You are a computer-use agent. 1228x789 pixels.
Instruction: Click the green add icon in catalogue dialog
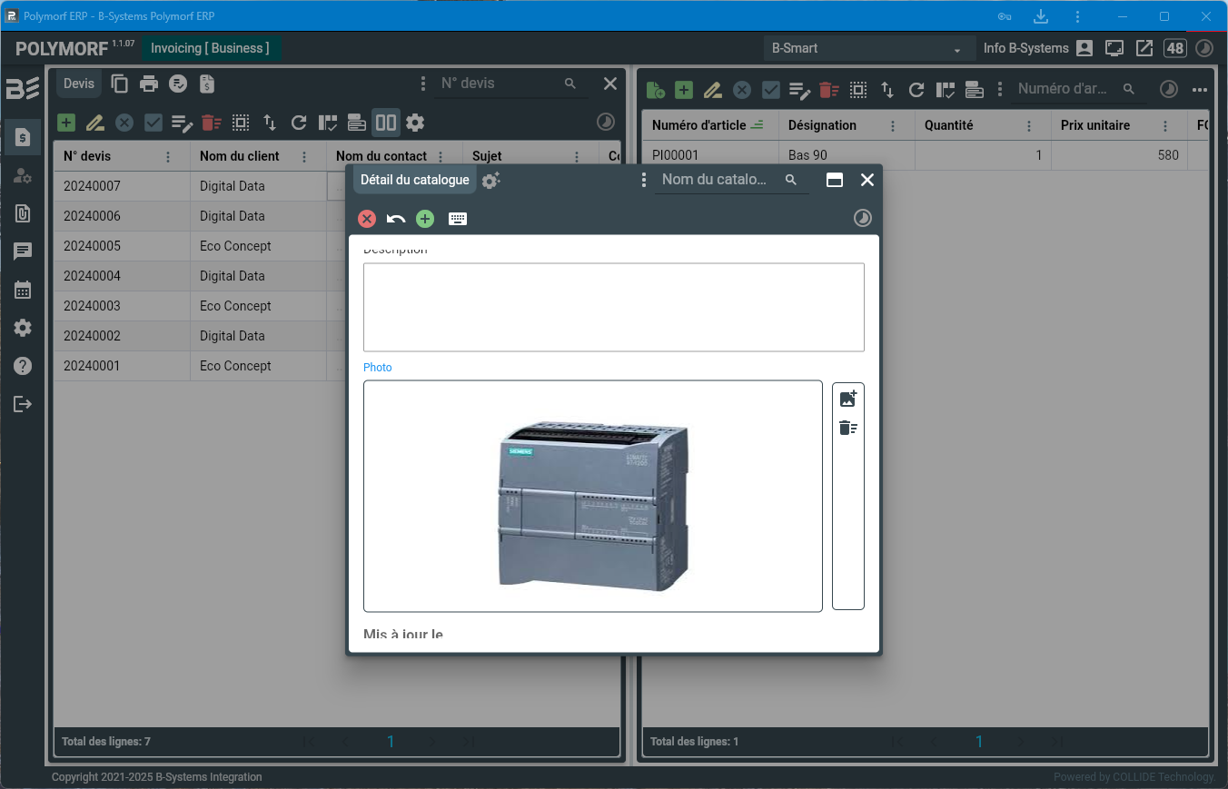point(425,219)
